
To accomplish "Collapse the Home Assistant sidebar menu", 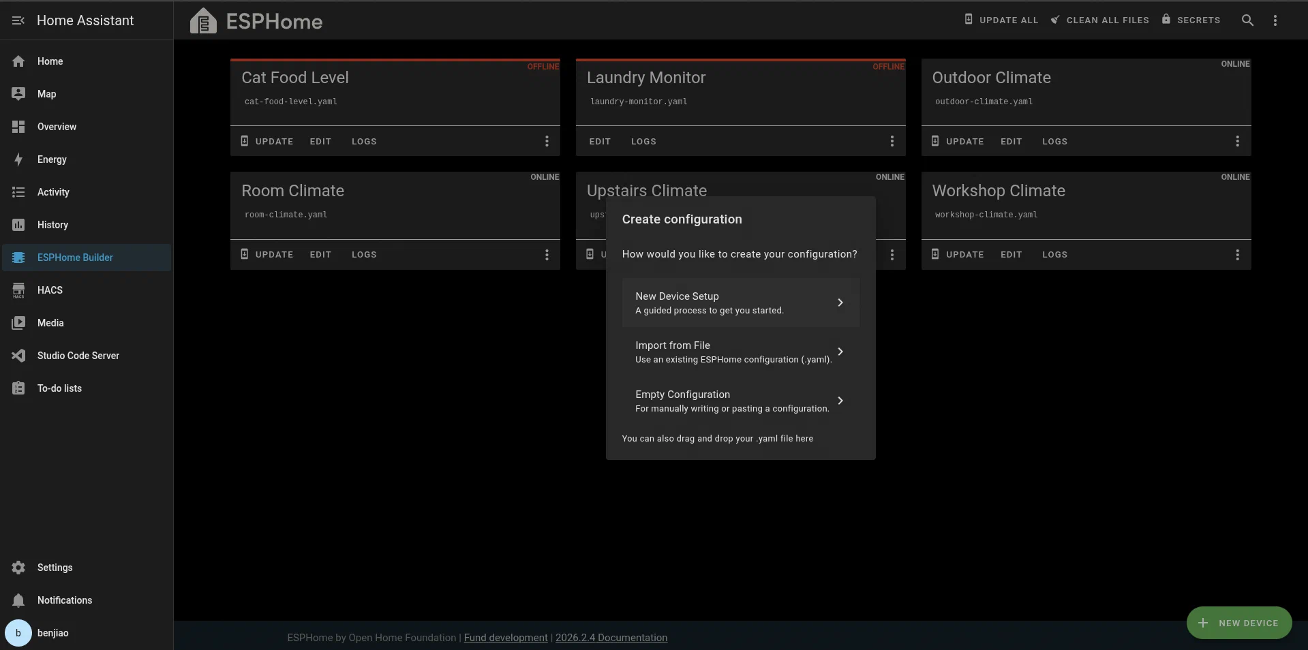I will tap(18, 20).
